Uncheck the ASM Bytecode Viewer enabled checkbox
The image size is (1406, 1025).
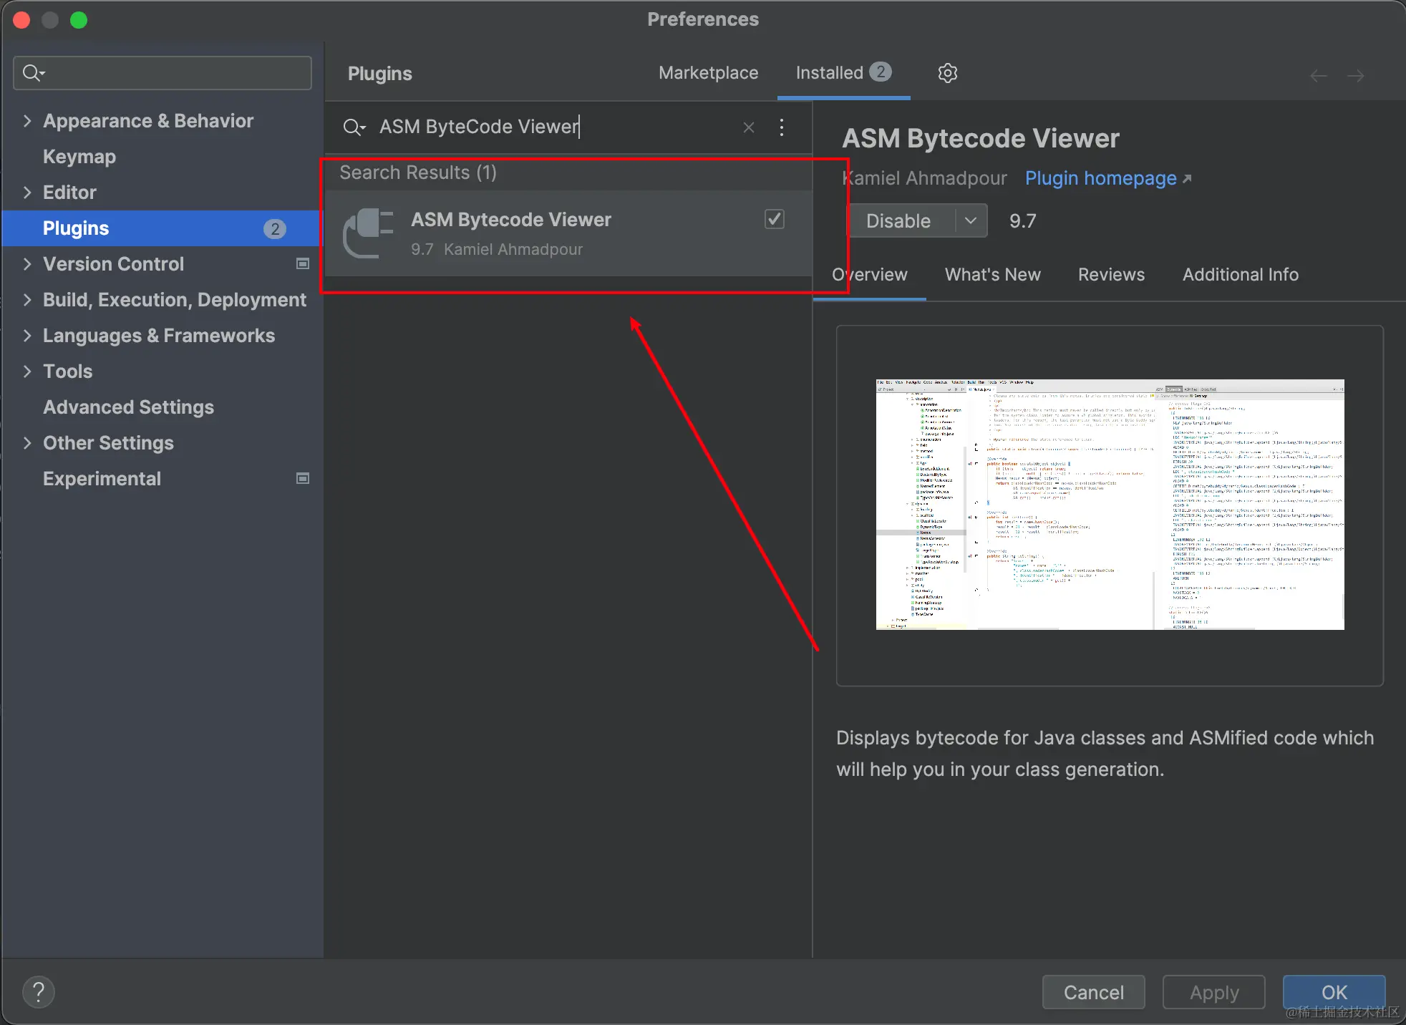coord(774,219)
